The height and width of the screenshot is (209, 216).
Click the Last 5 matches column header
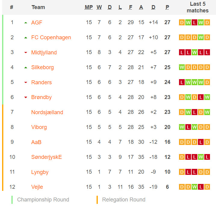pyautogui.click(x=198, y=7)
